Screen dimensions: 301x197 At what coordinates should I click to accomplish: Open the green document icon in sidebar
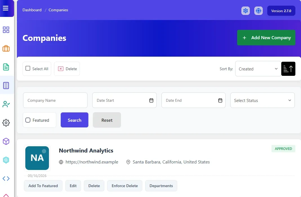pyautogui.click(x=6, y=67)
